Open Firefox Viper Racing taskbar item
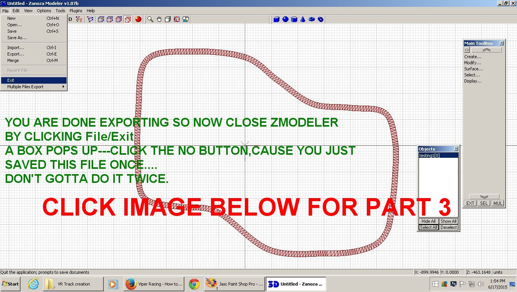Viewport: 517px width, 292px height. [154, 284]
